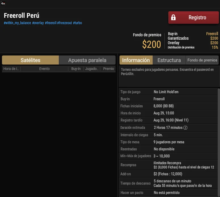Sort by Buy-in column header in satellites

[x=76, y=69]
